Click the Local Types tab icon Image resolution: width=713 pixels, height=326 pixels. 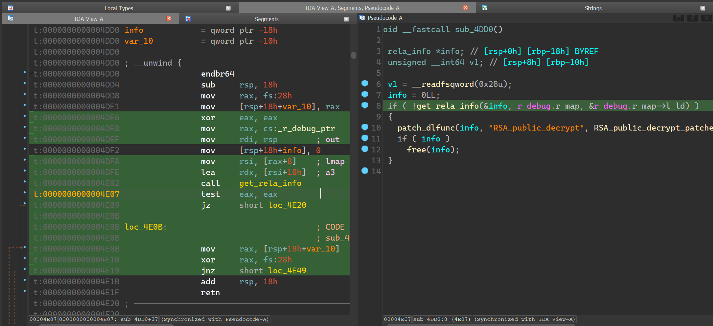11,8
